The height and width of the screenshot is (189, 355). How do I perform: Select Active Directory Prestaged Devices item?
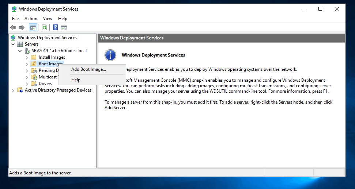58,90
